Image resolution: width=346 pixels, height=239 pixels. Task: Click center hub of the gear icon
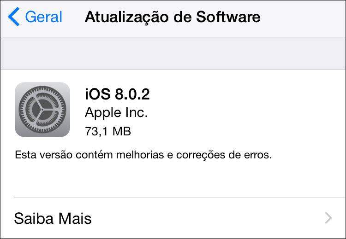pos(42,110)
